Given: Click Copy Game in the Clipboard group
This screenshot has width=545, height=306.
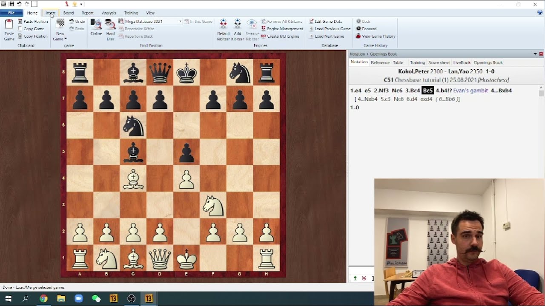Looking at the screenshot, I should tap(31, 29).
